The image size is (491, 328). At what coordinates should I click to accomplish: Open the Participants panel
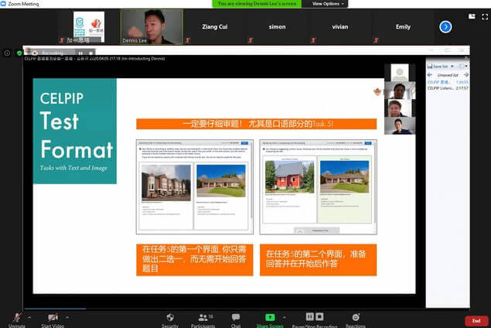(x=204, y=317)
